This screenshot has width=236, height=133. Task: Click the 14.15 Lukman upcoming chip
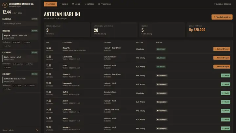29,85
